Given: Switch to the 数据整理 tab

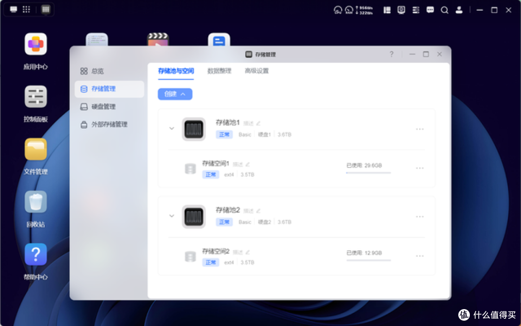Looking at the screenshot, I should (x=219, y=71).
